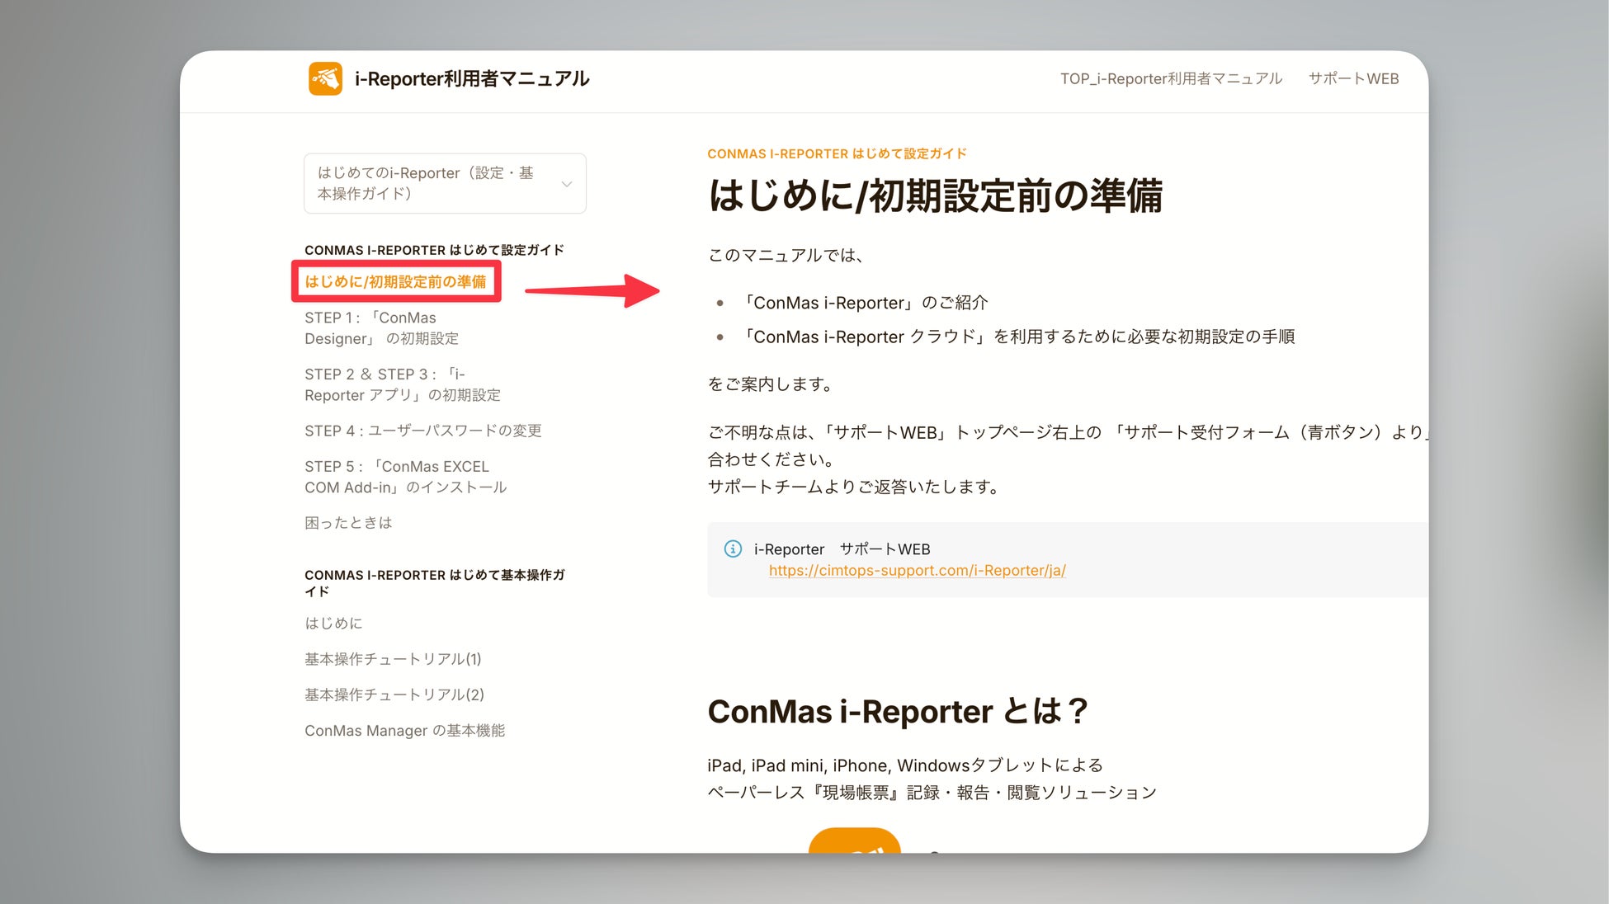Viewport: 1609px width, 904px height.
Task: Go to the ConMas Manager の基本機能 page
Action: pyautogui.click(x=404, y=730)
